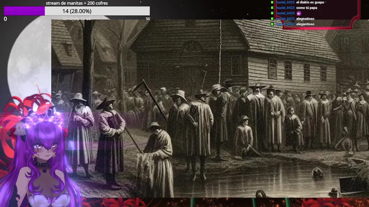369x207 pixels.
Task: Click the Kick badge beside "elegnatioso"
Action: (x=272, y=19)
